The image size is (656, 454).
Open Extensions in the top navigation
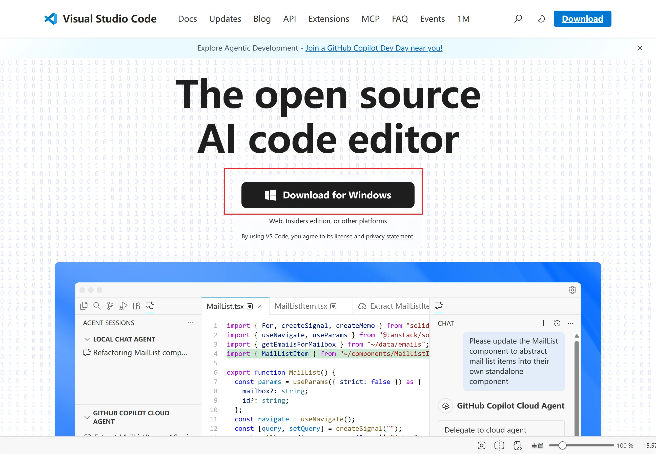(x=329, y=19)
